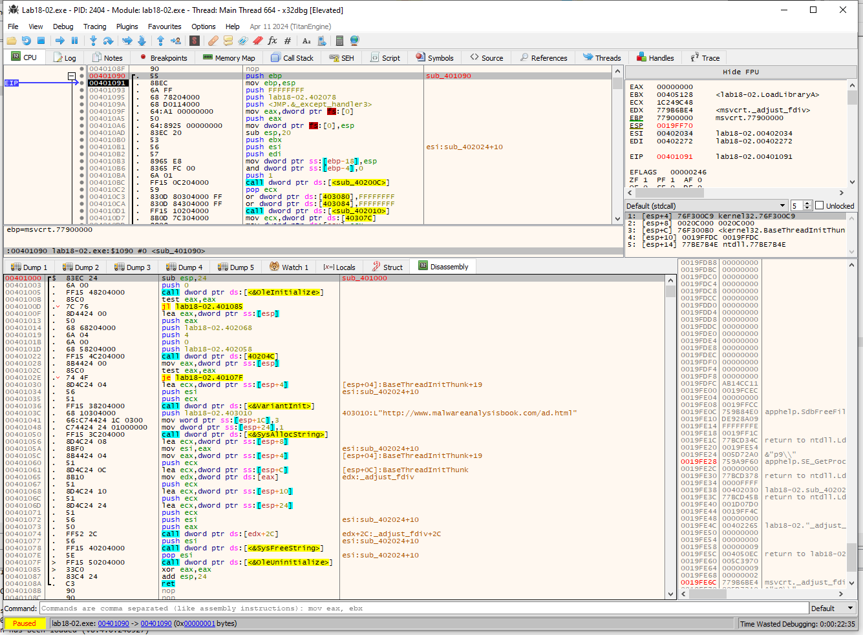Show the Functions list (fx) icon
The image size is (863, 635).
click(272, 41)
